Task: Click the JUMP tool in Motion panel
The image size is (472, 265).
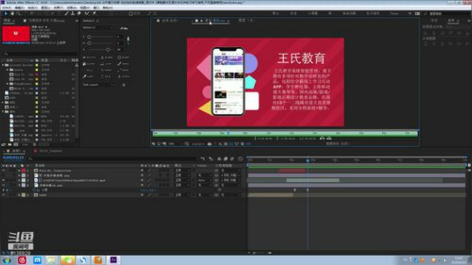Action: (106, 64)
